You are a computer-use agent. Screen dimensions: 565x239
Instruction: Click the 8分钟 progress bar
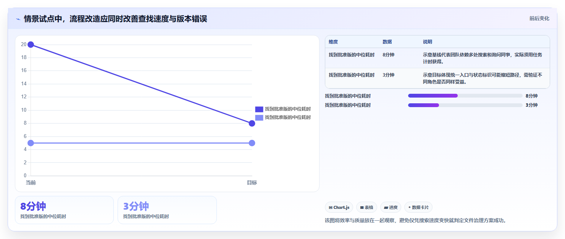click(465, 96)
